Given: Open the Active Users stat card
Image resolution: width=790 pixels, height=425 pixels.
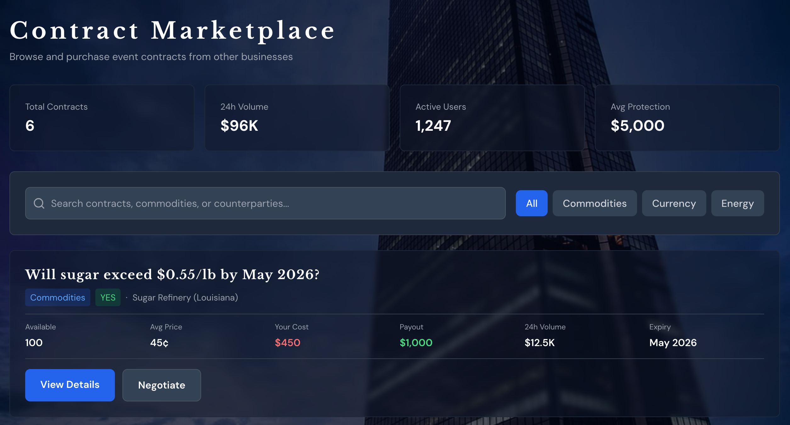Looking at the screenshot, I should (x=492, y=118).
